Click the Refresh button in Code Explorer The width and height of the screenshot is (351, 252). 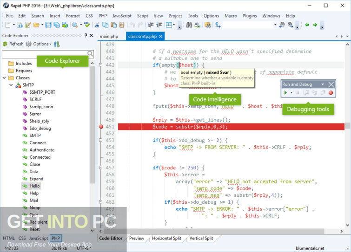coord(13,44)
